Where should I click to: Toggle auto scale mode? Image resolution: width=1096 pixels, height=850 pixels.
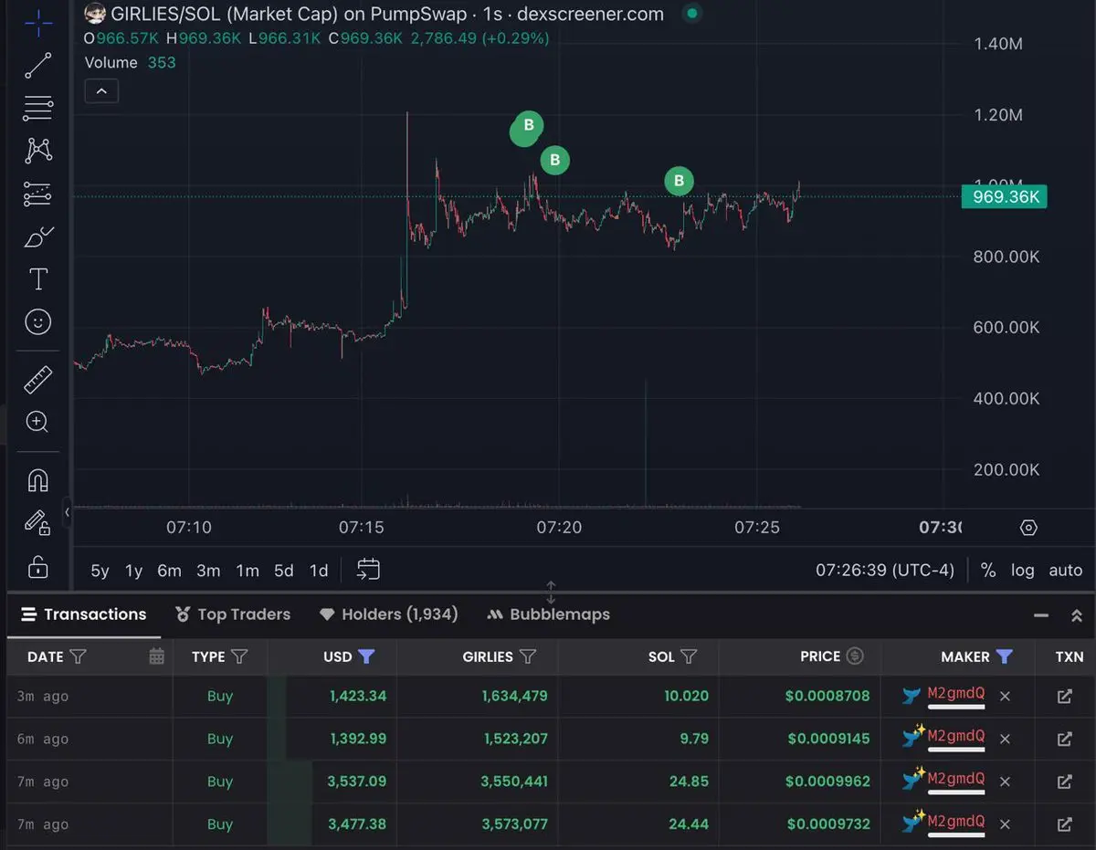[1065, 570]
